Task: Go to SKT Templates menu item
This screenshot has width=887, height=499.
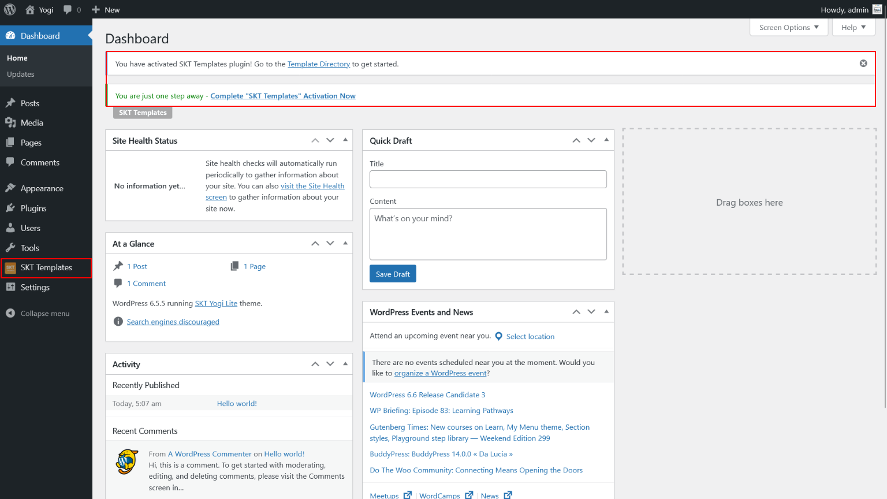Action: tap(46, 267)
